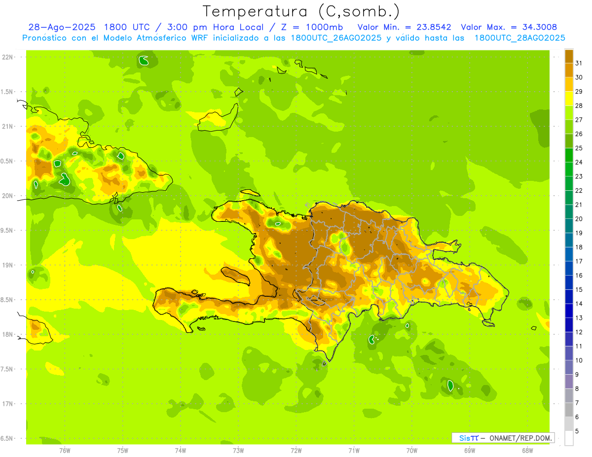Click colorbar label "29"

point(579,91)
